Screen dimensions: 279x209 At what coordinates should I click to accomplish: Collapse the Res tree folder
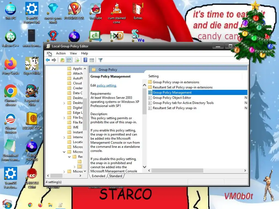coord(69,157)
